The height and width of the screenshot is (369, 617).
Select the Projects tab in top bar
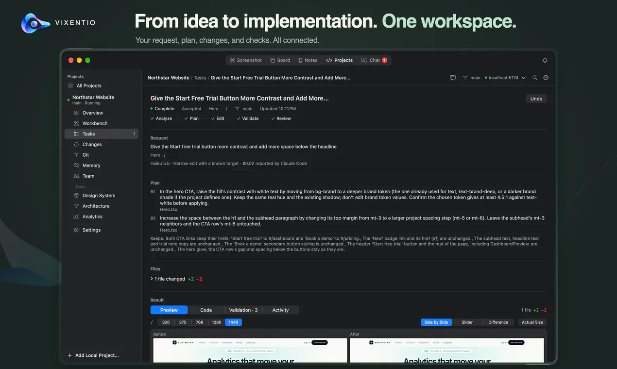340,60
